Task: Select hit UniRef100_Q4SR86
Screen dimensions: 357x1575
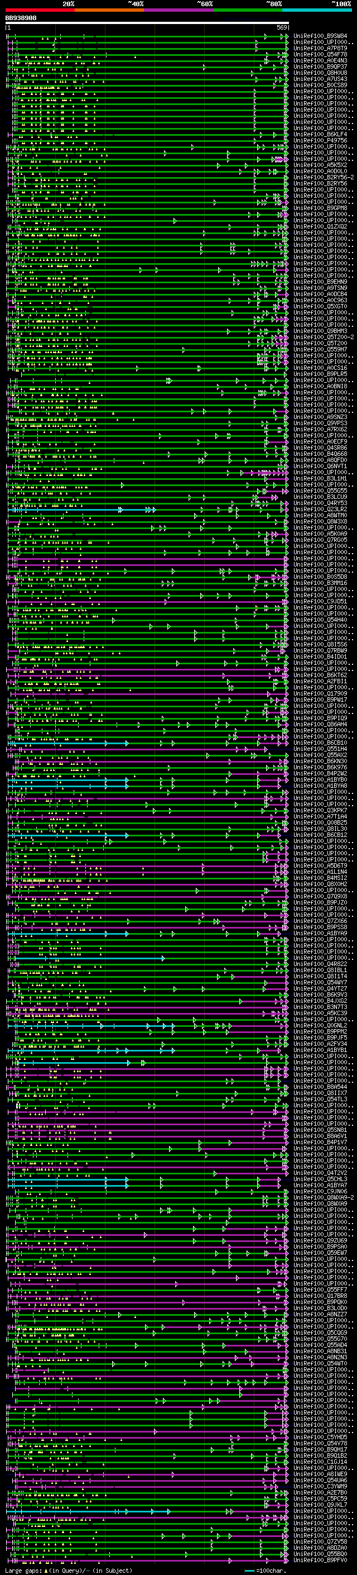Action: [x=320, y=448]
